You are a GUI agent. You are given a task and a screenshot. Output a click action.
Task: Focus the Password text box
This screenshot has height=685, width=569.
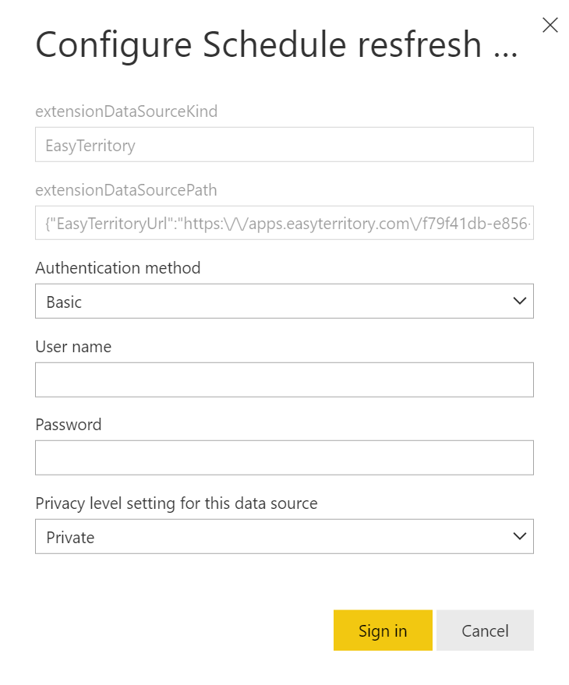[x=284, y=457]
